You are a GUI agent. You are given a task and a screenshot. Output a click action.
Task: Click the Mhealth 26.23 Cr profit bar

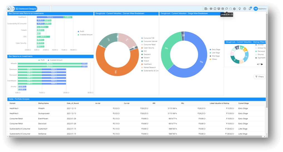(x=50, y=63)
